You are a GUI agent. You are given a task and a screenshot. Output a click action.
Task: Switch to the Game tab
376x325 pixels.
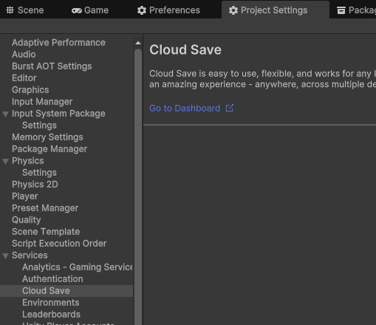point(90,10)
